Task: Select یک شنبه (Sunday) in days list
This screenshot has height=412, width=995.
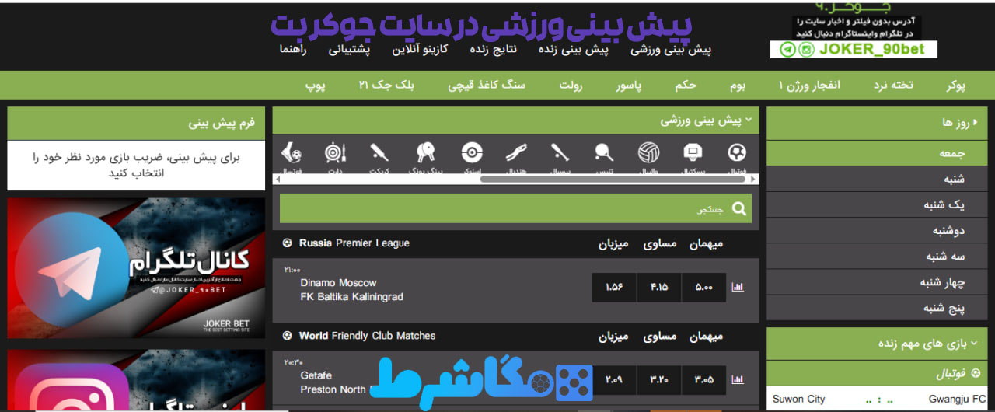Action: 877,204
